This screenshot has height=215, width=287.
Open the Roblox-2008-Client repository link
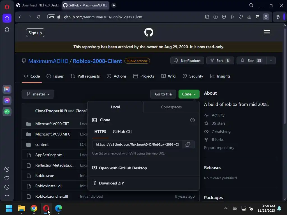pyautogui.click(x=97, y=61)
